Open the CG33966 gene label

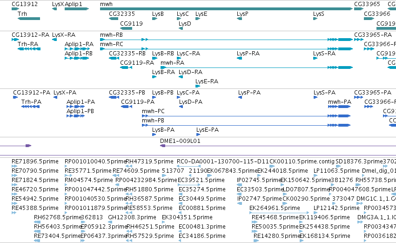click(x=377, y=14)
